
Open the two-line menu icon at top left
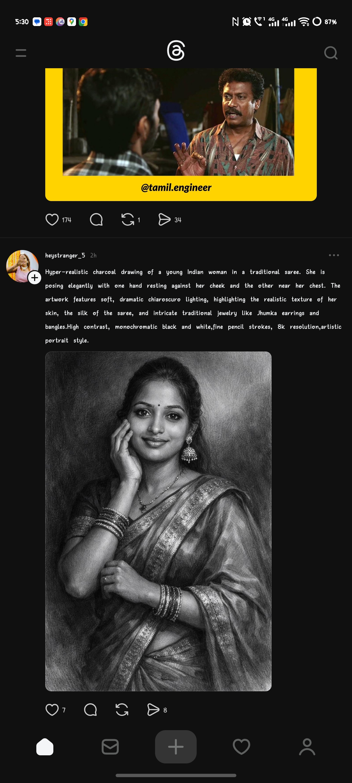(x=21, y=53)
